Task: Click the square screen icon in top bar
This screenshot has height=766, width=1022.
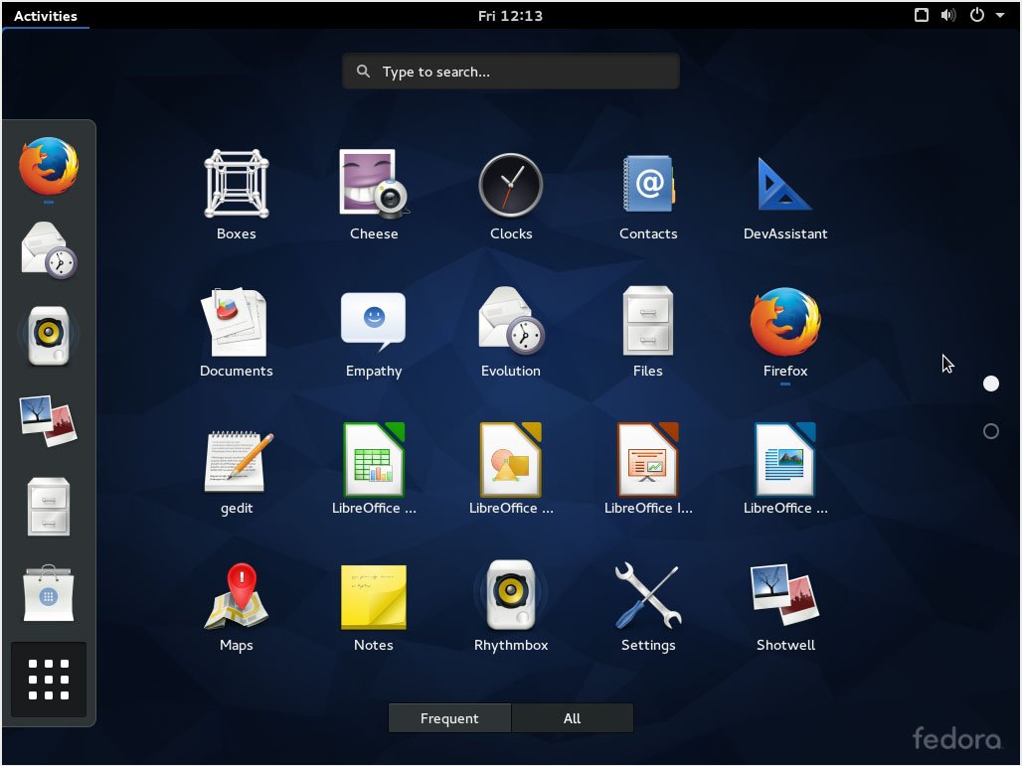Action: tap(921, 15)
